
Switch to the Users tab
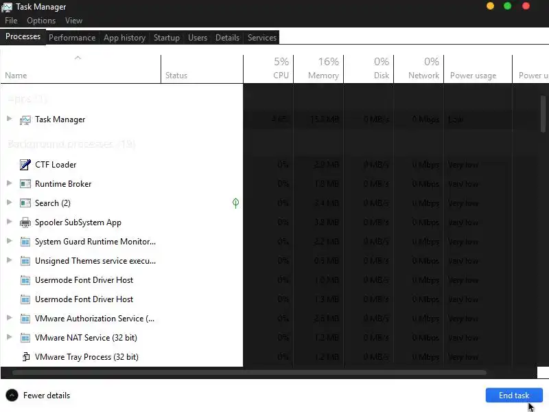point(198,38)
